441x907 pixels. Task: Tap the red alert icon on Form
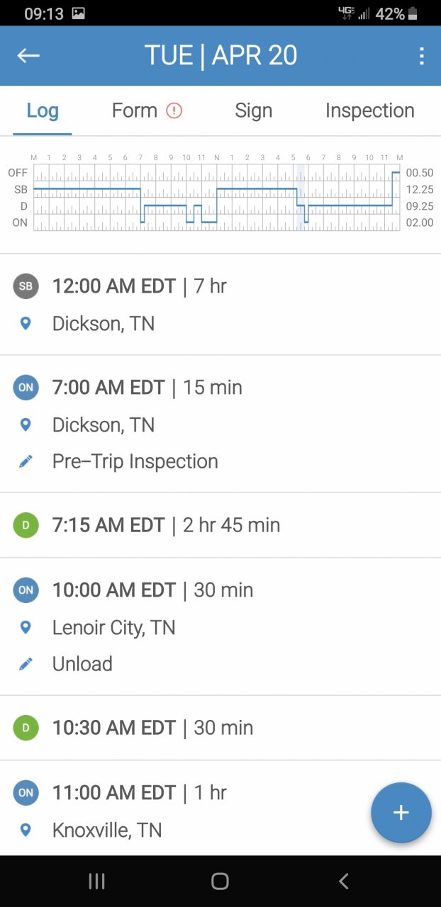click(x=174, y=111)
